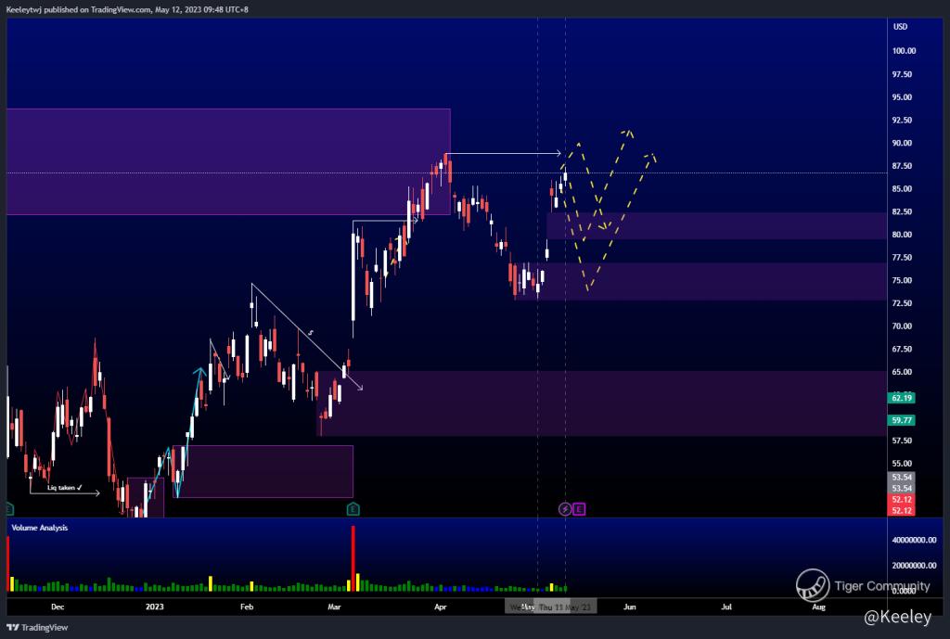Click the Aug label on time axis

click(x=818, y=607)
